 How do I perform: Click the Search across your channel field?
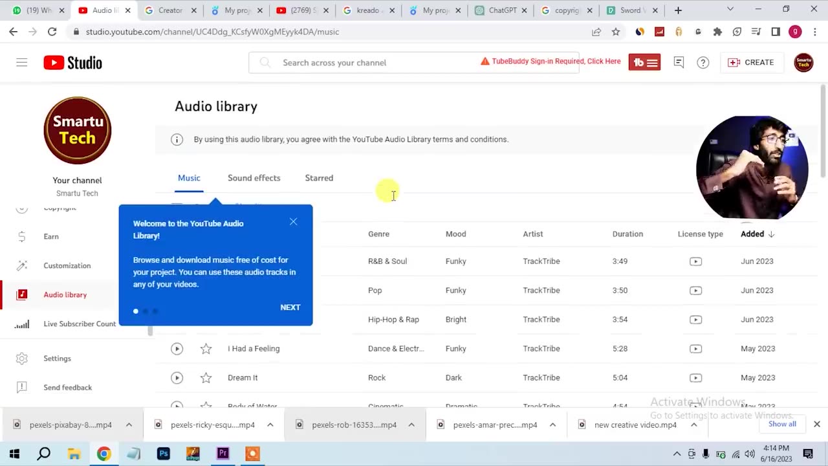click(x=414, y=62)
